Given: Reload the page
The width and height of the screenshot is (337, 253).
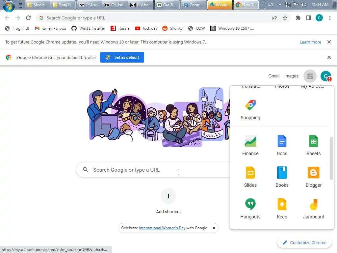Looking at the screenshot, I should [x=28, y=18].
